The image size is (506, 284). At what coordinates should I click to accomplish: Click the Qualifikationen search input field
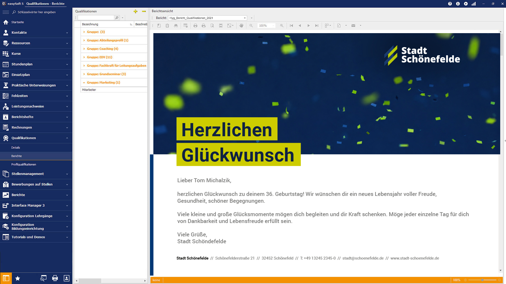[96, 18]
